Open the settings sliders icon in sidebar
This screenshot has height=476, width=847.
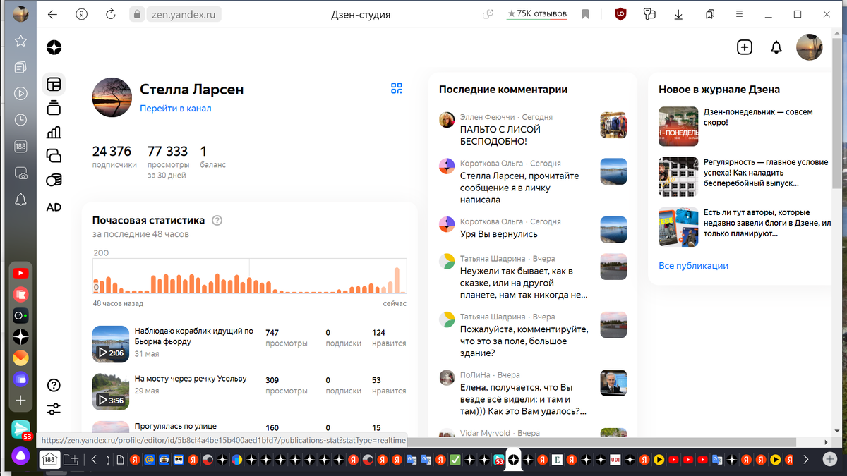click(x=54, y=409)
